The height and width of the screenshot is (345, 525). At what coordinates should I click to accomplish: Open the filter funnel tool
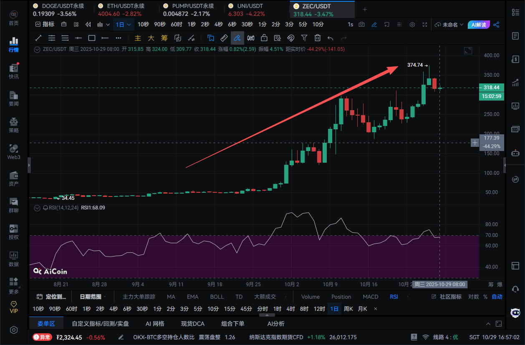pos(304,38)
